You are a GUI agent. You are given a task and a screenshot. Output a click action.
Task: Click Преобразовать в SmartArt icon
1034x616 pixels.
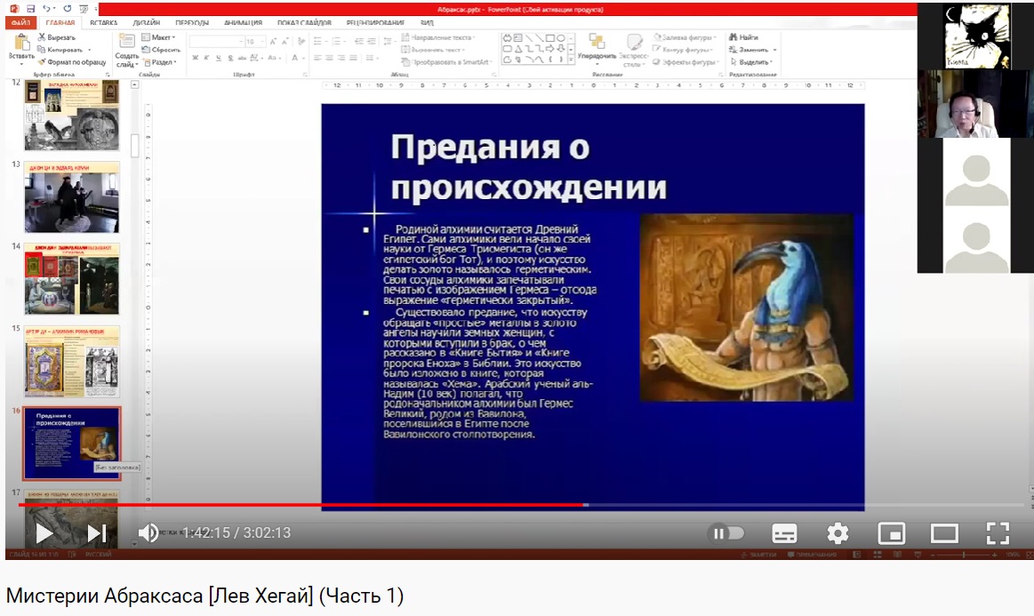pyautogui.click(x=405, y=62)
